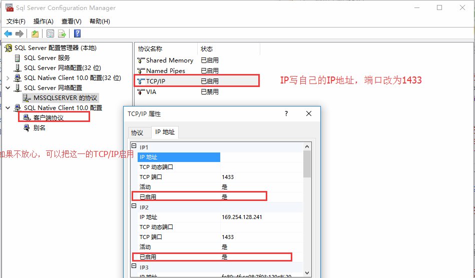
Task: Collapse the IP3 property group
Action: tap(134, 266)
